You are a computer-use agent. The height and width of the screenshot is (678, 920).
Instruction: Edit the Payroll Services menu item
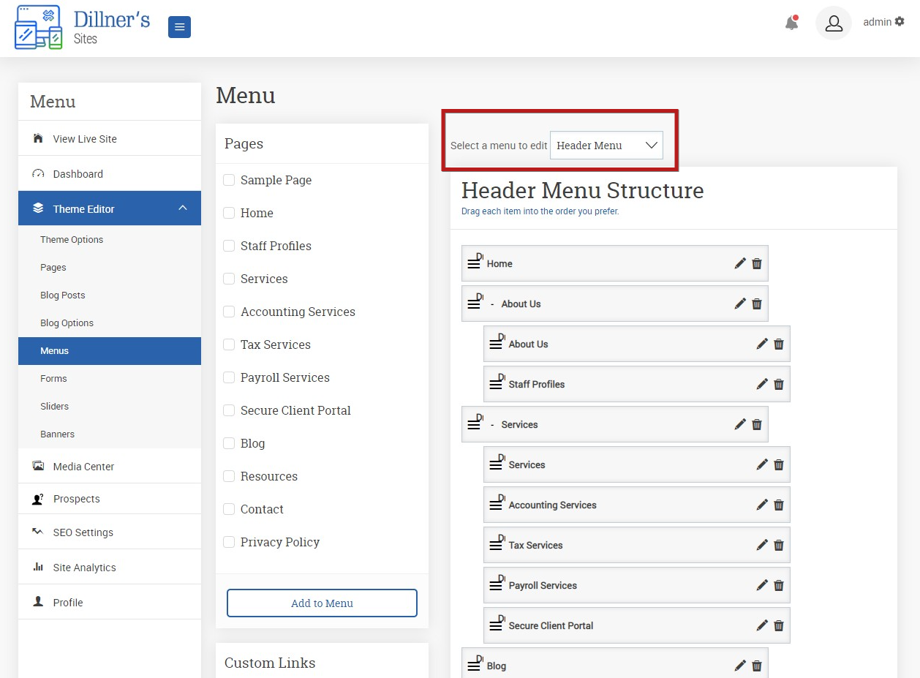[x=762, y=585]
